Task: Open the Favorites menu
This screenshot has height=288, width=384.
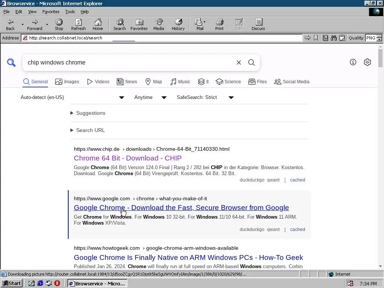Action: click(51, 12)
